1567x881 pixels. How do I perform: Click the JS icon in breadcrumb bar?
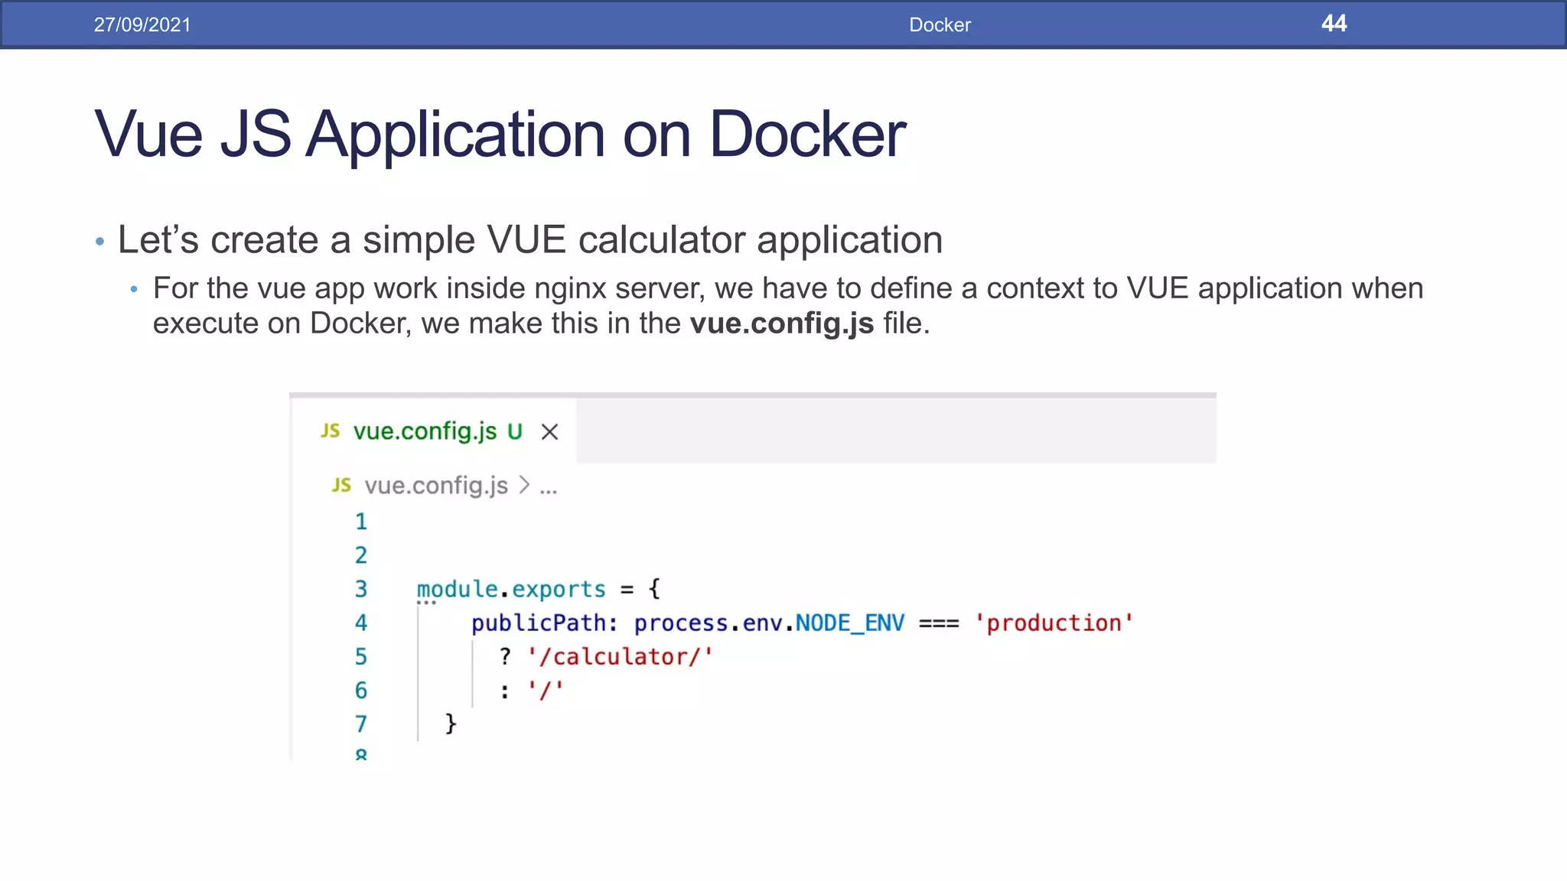(x=341, y=486)
